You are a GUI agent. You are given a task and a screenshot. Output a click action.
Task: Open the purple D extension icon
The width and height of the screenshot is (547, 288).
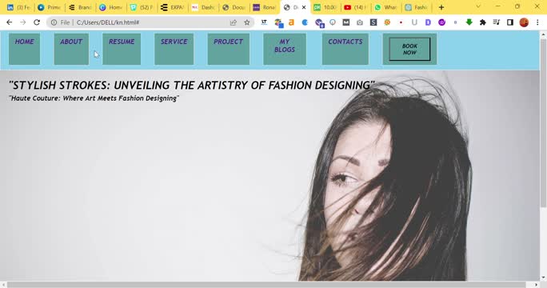(x=428, y=22)
